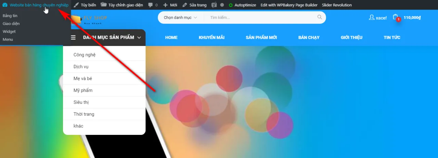Click the plus Mới new content item
Screen dimensions: 438x158
click(170, 5)
